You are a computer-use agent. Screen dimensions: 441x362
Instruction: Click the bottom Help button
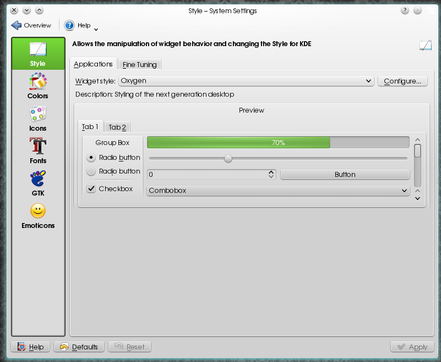click(x=30, y=347)
